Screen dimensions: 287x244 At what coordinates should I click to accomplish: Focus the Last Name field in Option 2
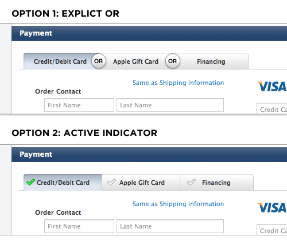tap(170, 226)
